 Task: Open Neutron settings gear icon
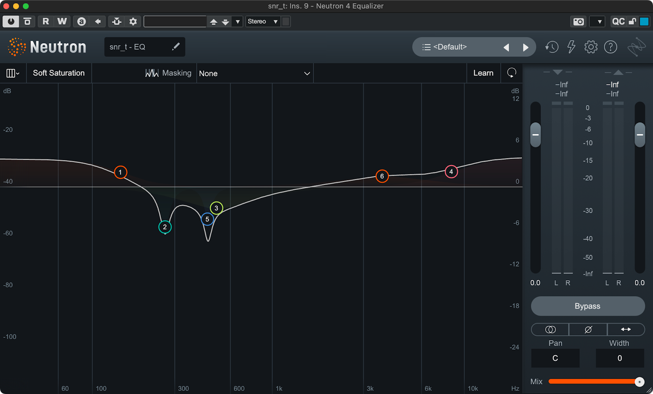pyautogui.click(x=591, y=47)
